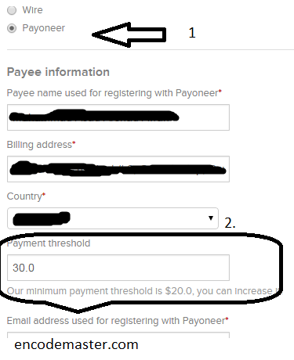Click the encodemaster.com watermark text
Image resolution: width=294 pixels, height=360 pixels.
76,344
